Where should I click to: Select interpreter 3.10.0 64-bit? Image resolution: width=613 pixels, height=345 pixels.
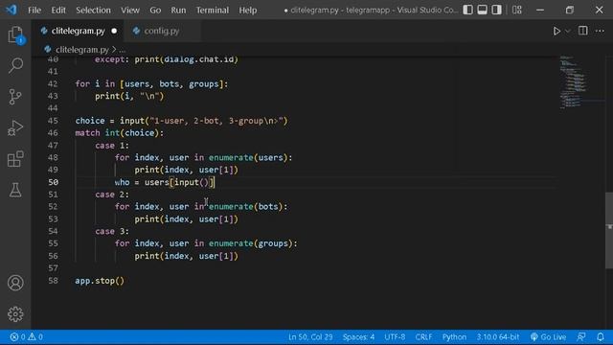(x=498, y=336)
